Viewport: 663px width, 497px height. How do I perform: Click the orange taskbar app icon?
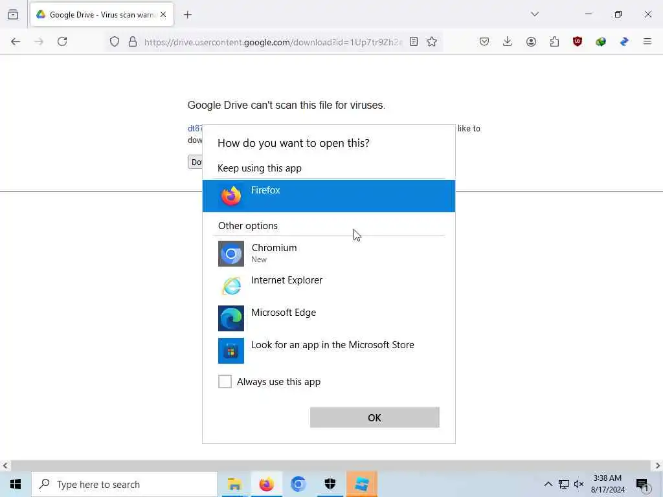[362, 484]
